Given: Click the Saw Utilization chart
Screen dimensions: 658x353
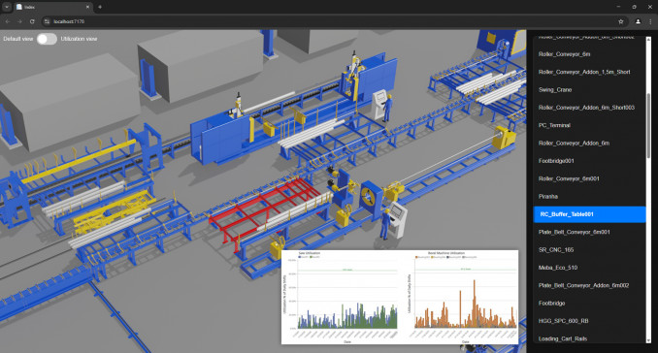Looking at the screenshot, I should (341, 298).
